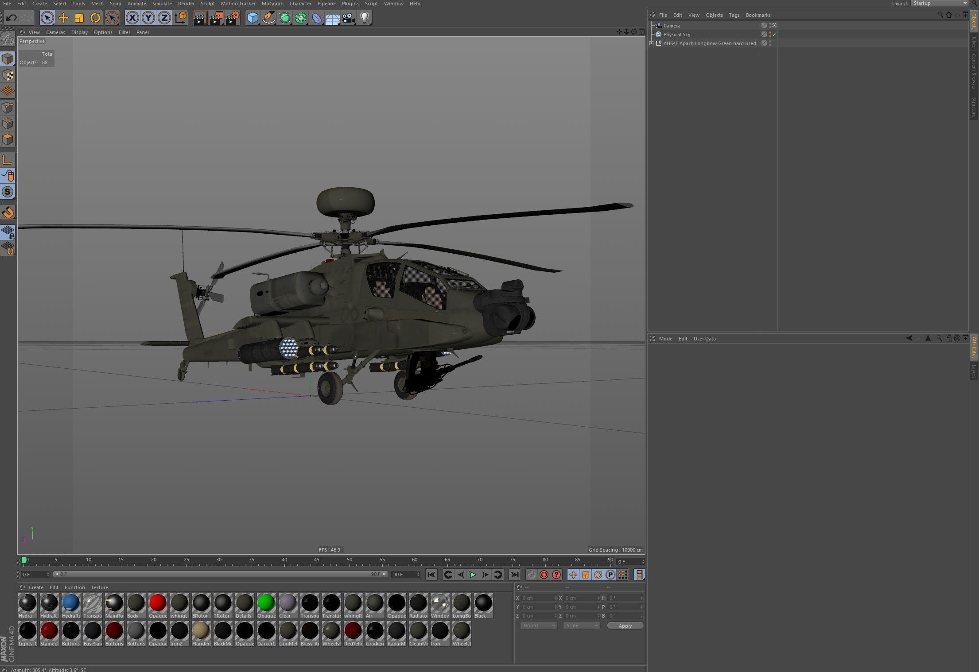Select the Rotate tool icon
This screenshot has height=672, width=979.
pos(95,18)
